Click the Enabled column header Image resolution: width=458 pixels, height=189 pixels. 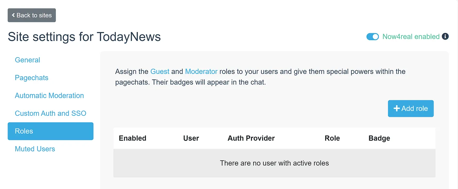(x=132, y=138)
